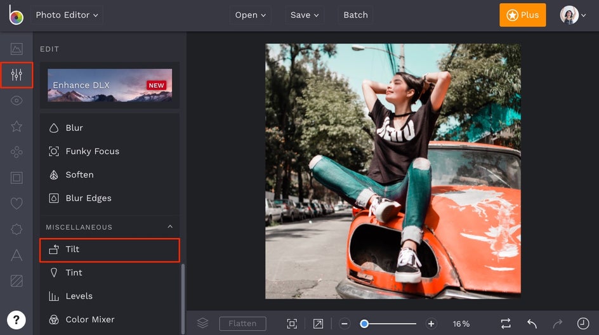Viewport: 599px width, 335px height.
Task: Click the orange Plus upgrade button
Action: pyautogui.click(x=522, y=15)
